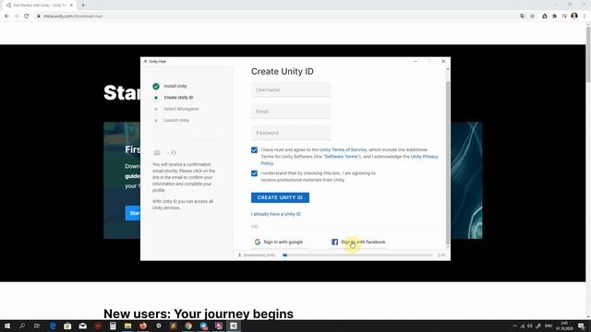Switch to Unity Hub taskbar icon
Screen dimensions: 591x332
tap(234, 326)
